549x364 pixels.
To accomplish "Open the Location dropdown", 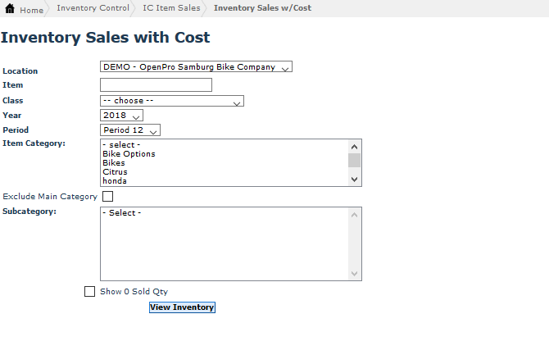I will coord(196,67).
